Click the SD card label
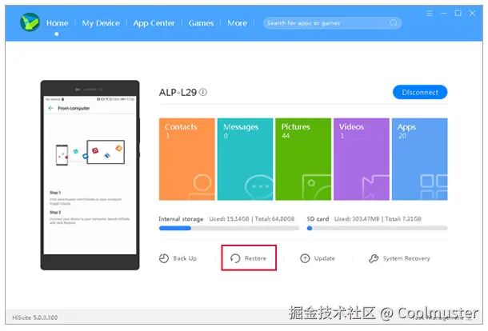 pyautogui.click(x=318, y=219)
